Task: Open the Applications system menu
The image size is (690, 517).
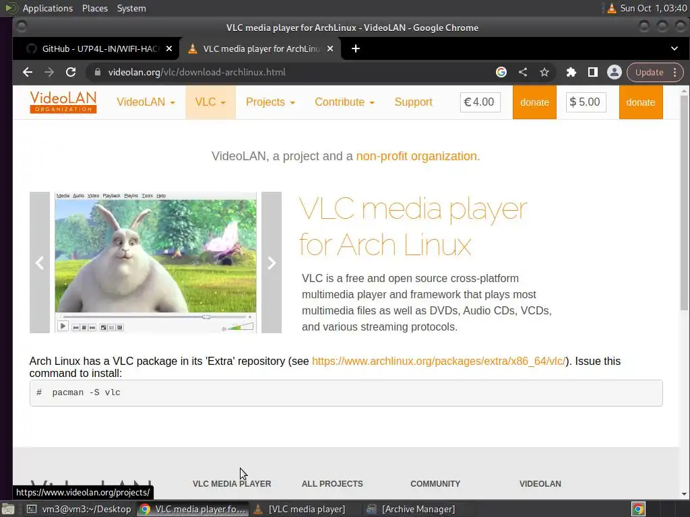Action: pos(48,8)
